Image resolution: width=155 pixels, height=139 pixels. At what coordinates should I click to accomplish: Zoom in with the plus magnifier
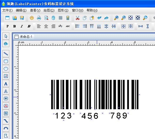point(116,18)
